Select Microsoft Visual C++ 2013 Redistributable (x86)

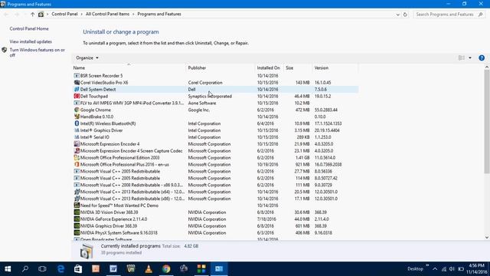click(215, 199)
